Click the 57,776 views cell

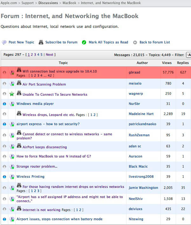coord(168,72)
